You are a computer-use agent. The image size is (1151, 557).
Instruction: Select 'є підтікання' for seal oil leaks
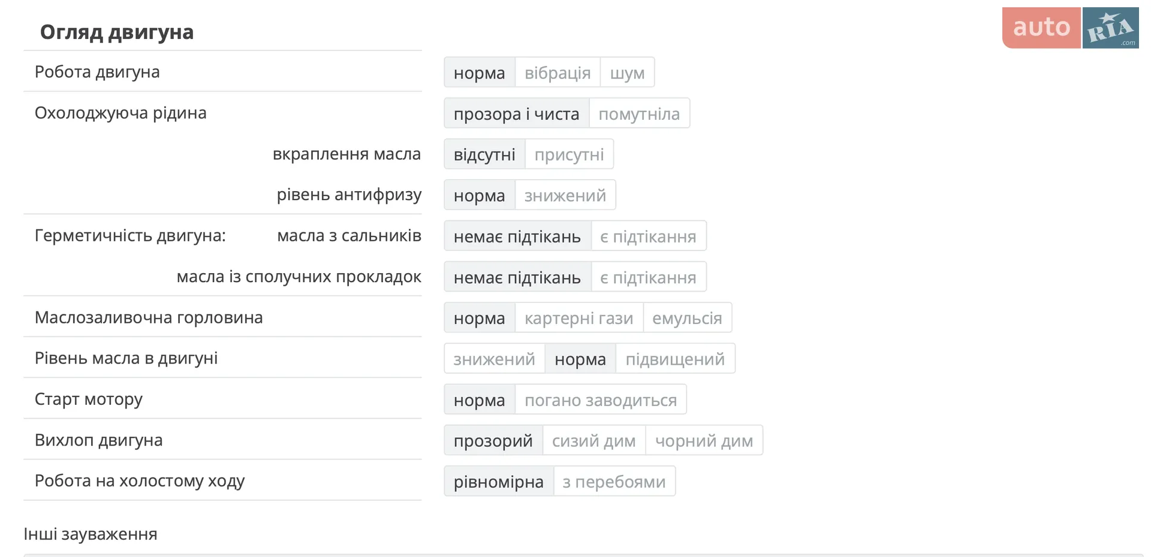click(649, 236)
